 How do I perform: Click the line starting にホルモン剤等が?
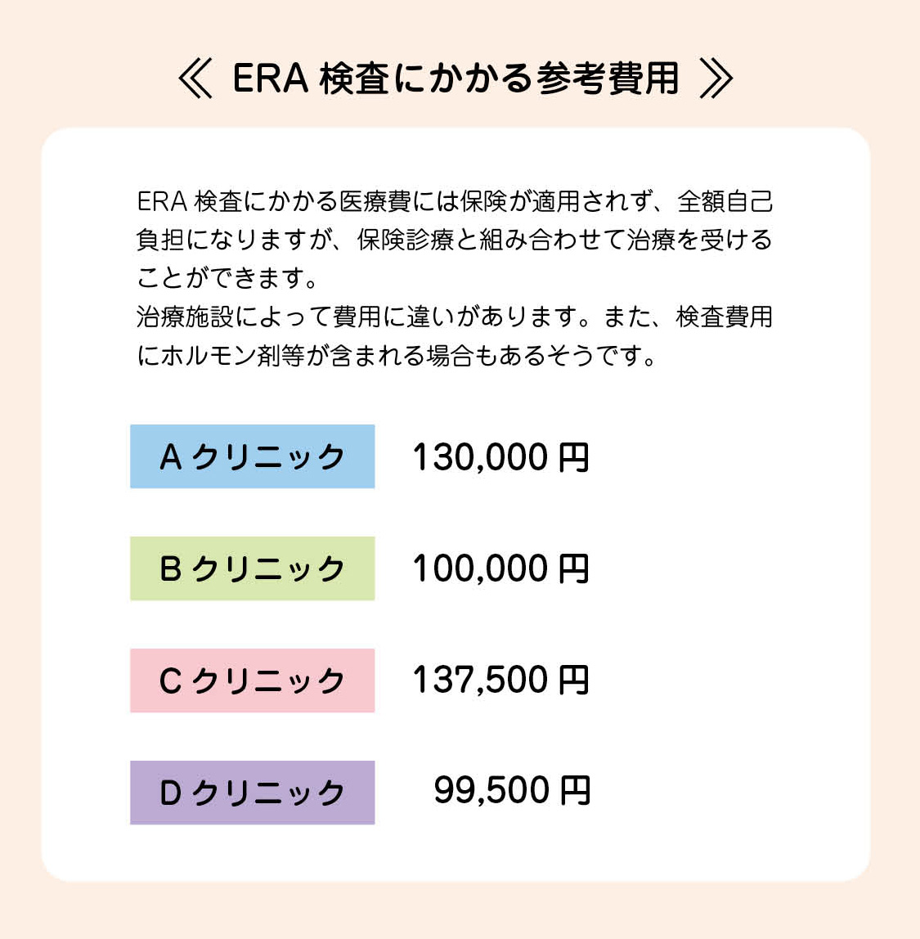pos(397,356)
